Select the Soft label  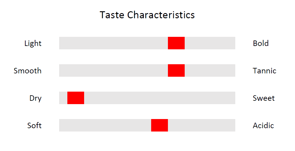click(34, 125)
